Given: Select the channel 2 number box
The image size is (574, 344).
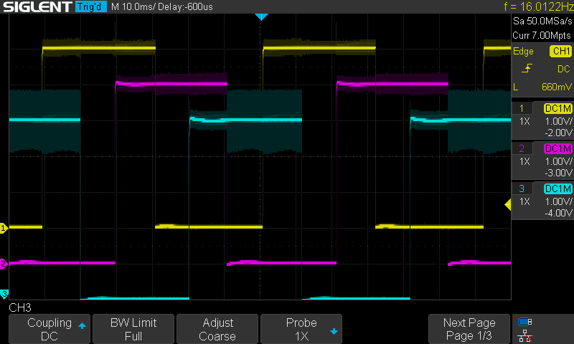Looking at the screenshot, I should tap(522, 148).
